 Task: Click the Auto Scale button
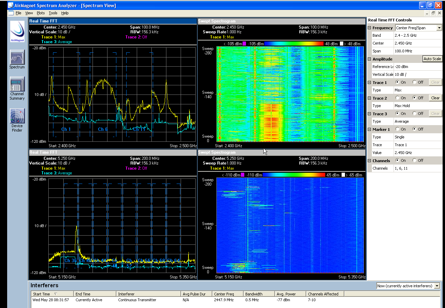tap(432, 59)
